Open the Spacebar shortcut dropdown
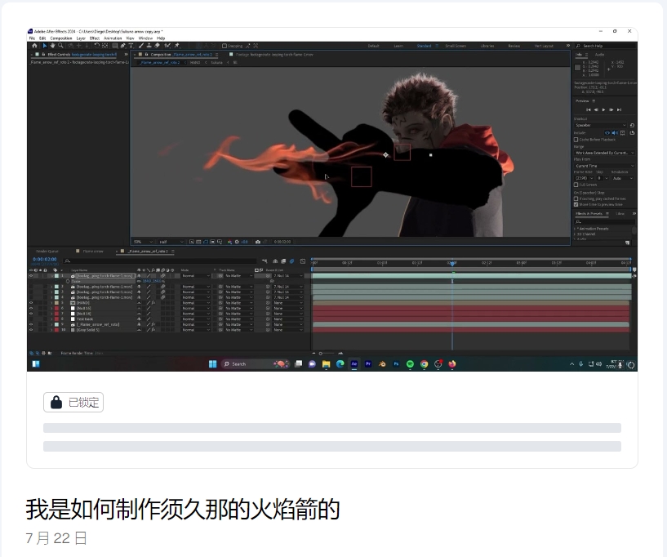Viewport: 667px width, 557px height. (600, 125)
